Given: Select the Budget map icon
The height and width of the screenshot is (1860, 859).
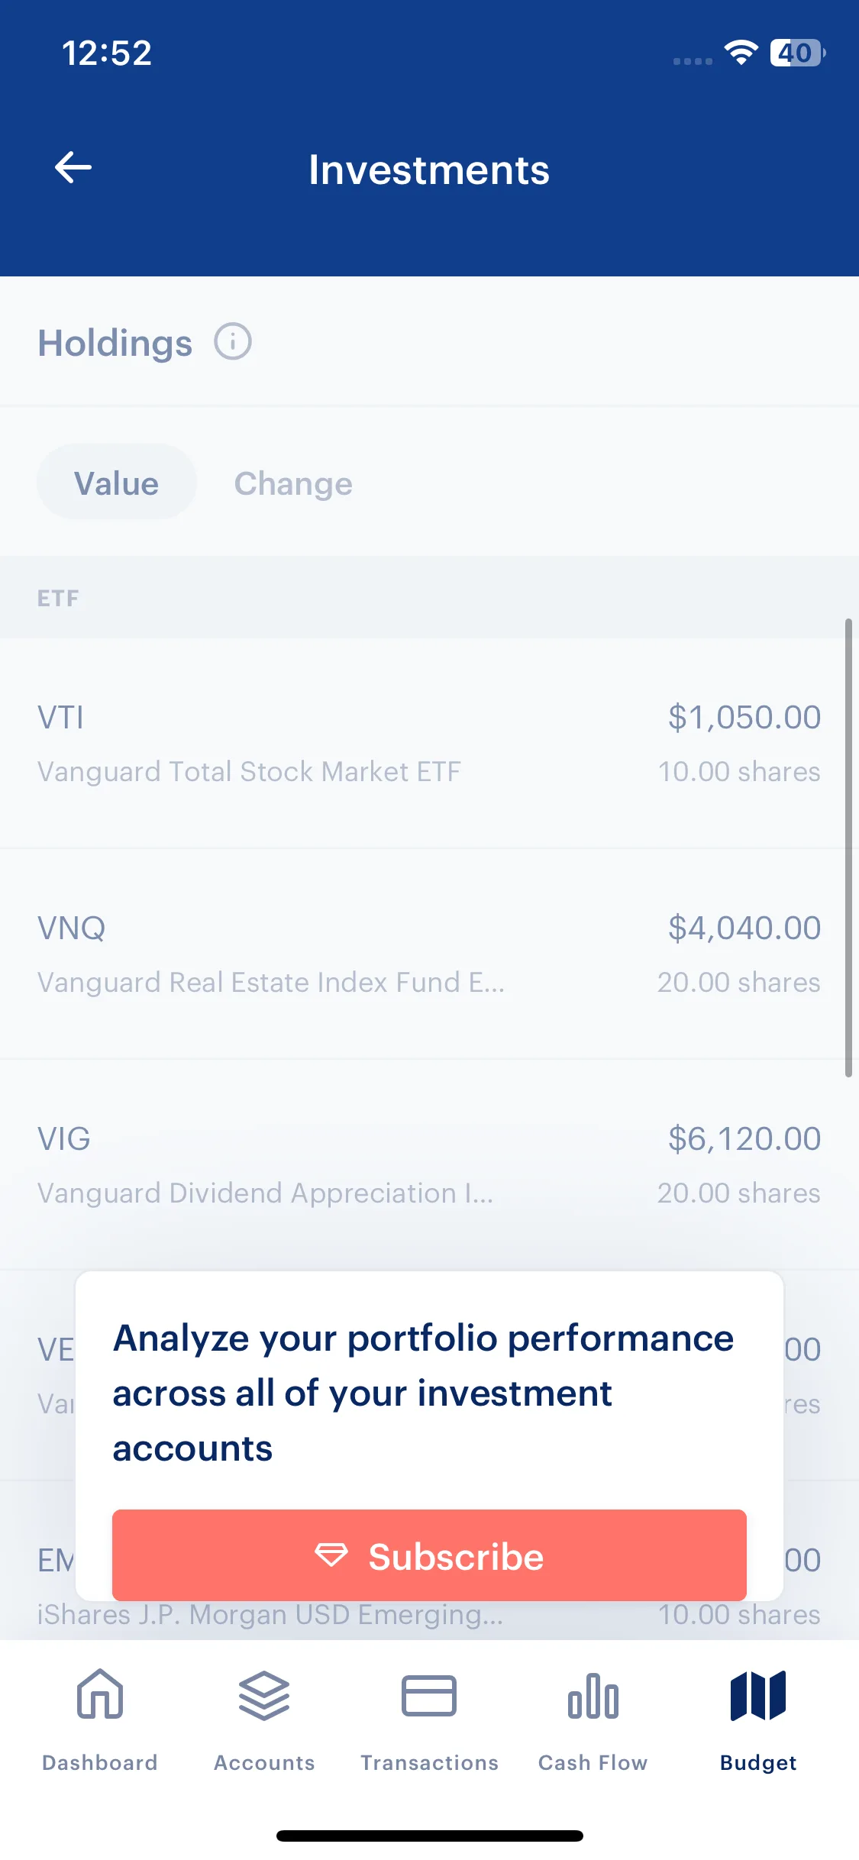Looking at the screenshot, I should [758, 1695].
